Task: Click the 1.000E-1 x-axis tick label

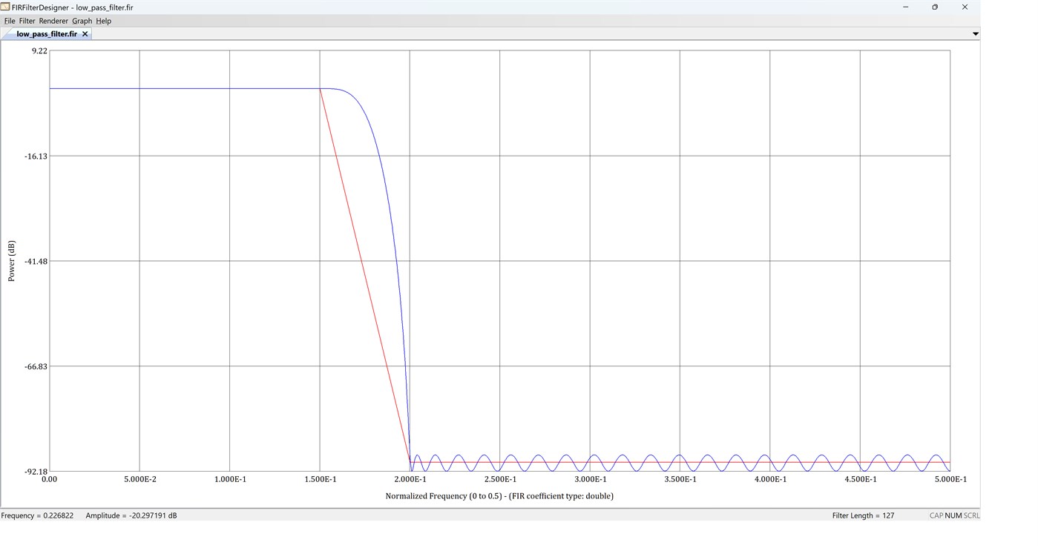Action: click(229, 480)
